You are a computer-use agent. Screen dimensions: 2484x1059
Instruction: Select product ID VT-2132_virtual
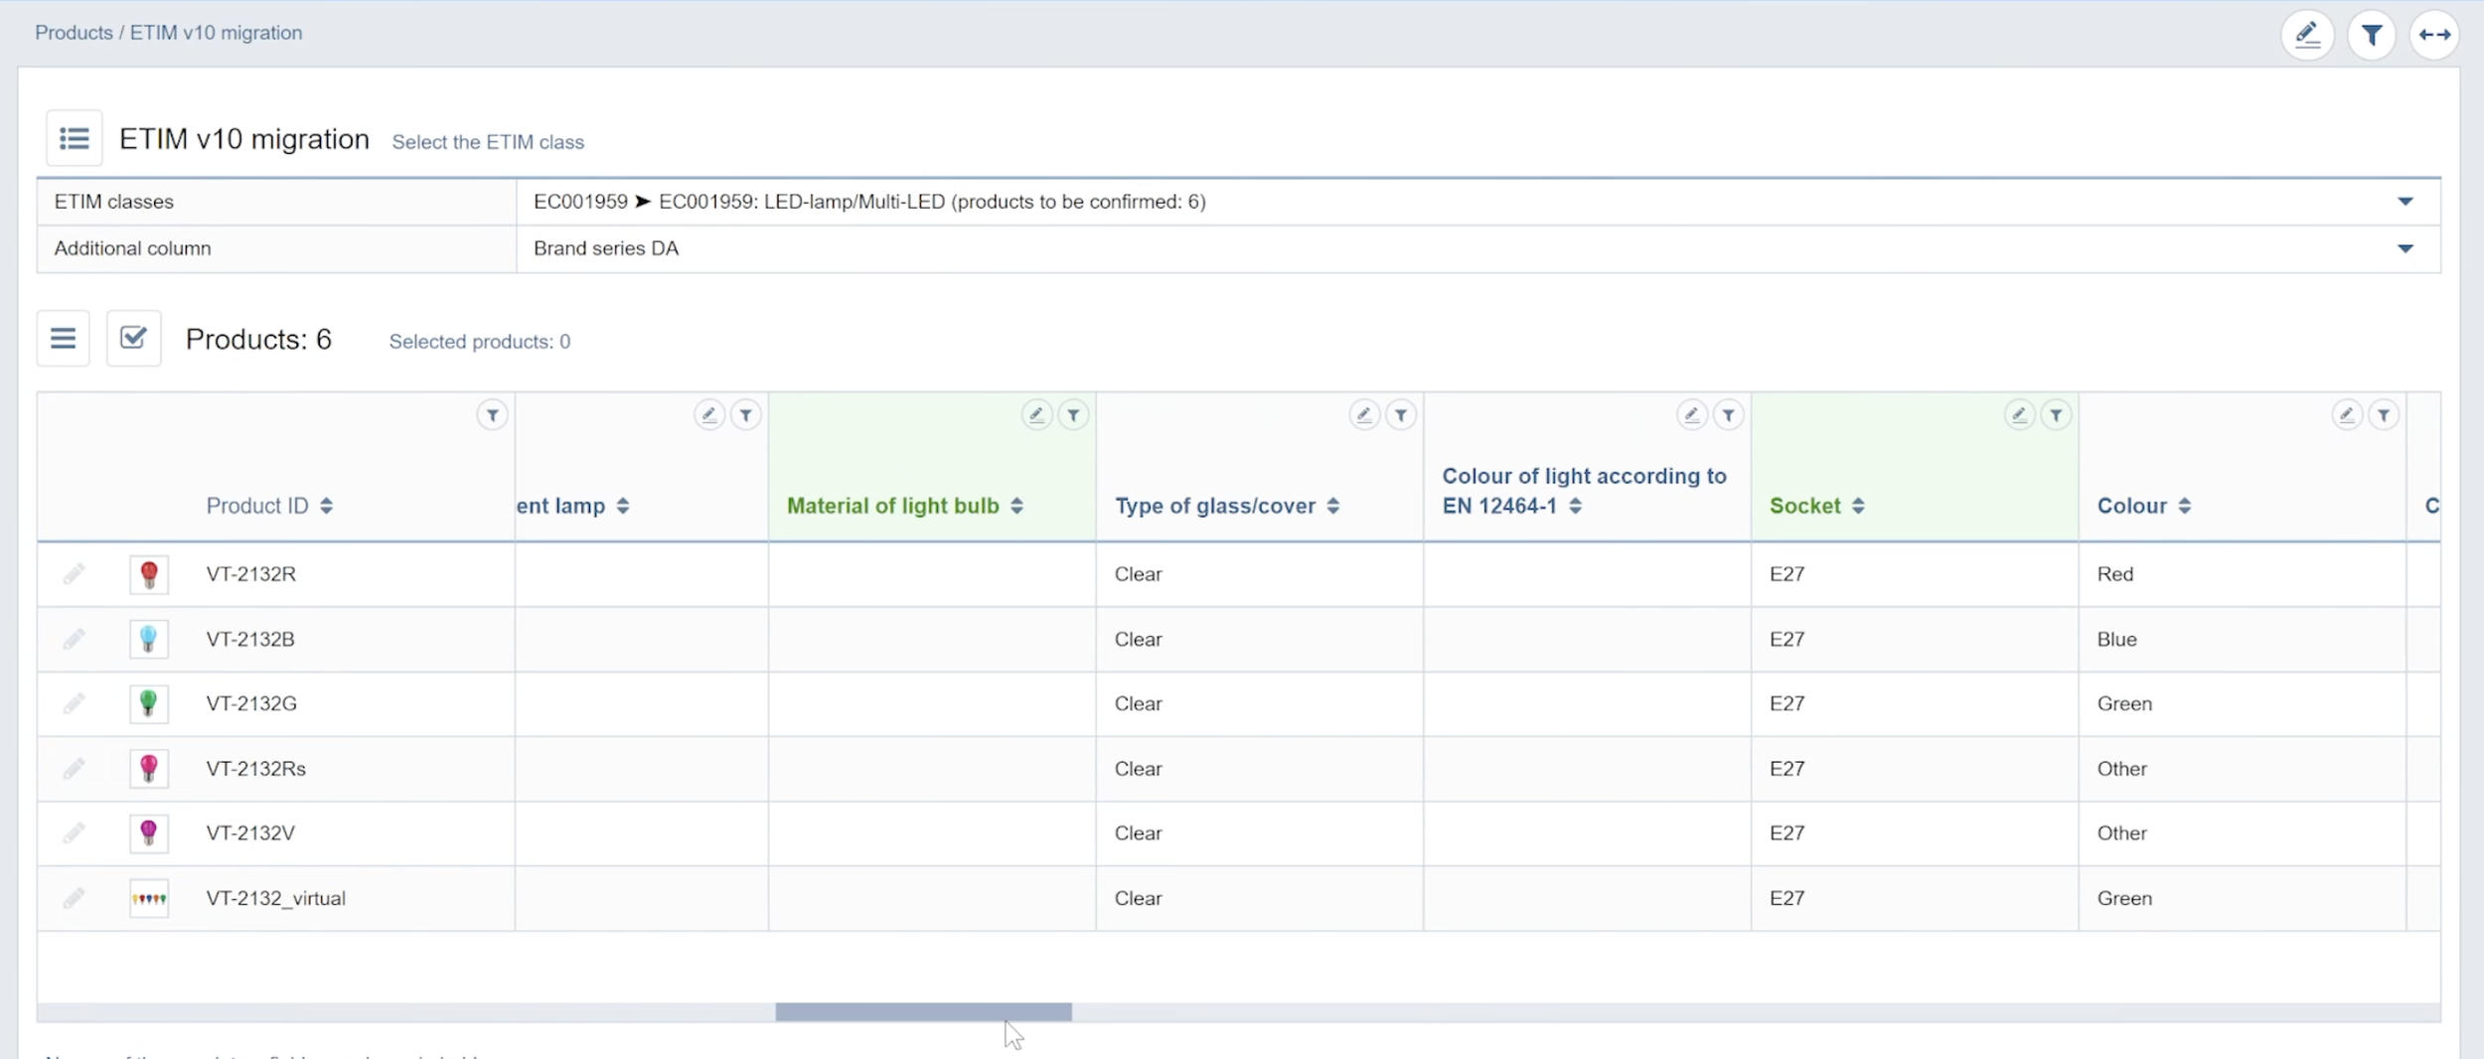coord(275,898)
